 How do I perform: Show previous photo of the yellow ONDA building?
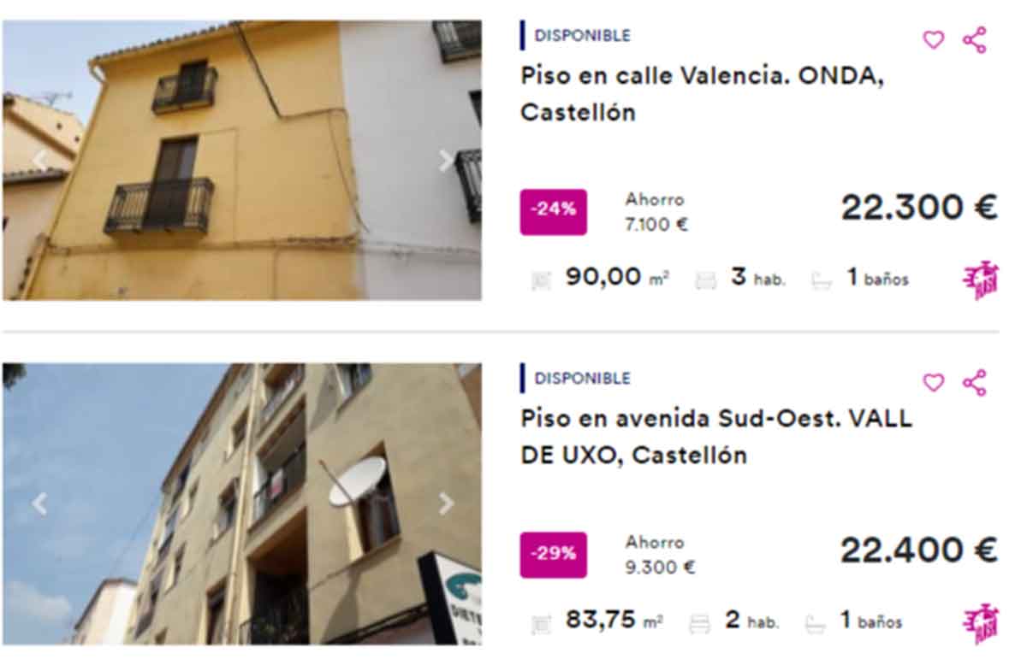click(39, 161)
